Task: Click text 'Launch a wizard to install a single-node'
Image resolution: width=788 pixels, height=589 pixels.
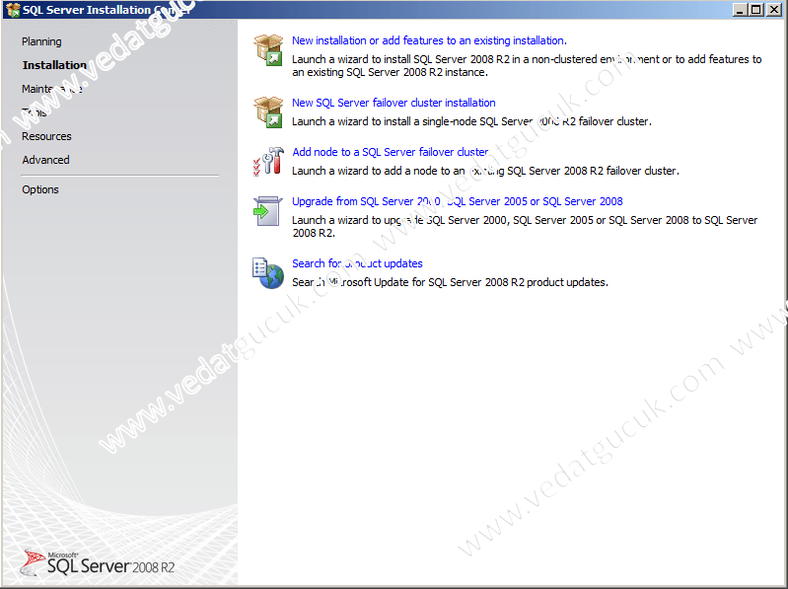Action: click(x=471, y=121)
